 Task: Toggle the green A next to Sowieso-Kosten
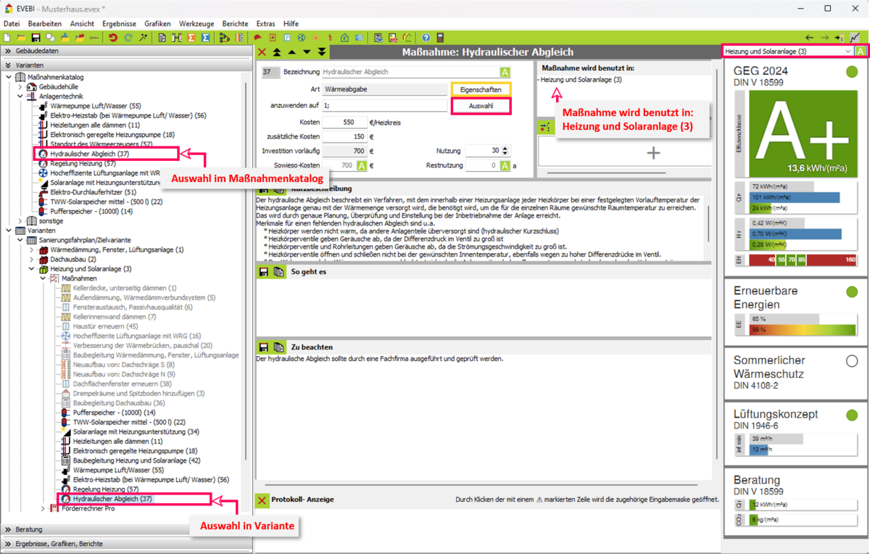click(362, 166)
